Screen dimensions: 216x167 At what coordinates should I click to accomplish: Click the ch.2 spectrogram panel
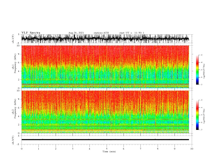pyautogui.click(x=105, y=112)
